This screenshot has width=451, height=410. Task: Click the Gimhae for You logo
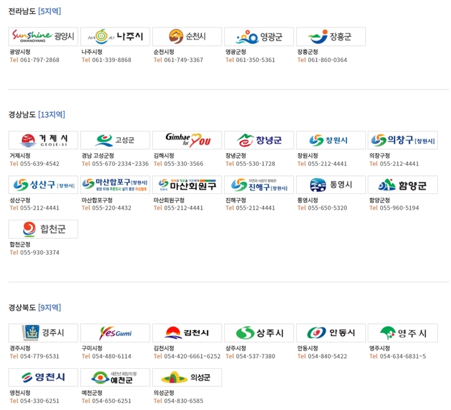(187, 140)
